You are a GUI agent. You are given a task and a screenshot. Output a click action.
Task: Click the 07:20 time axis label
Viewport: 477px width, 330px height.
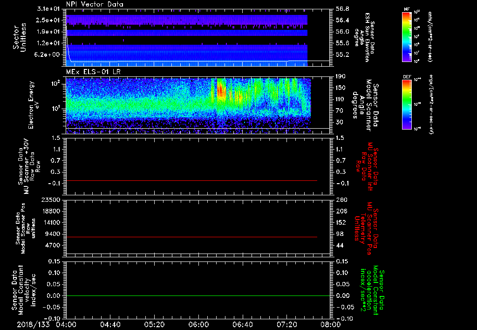286,324
